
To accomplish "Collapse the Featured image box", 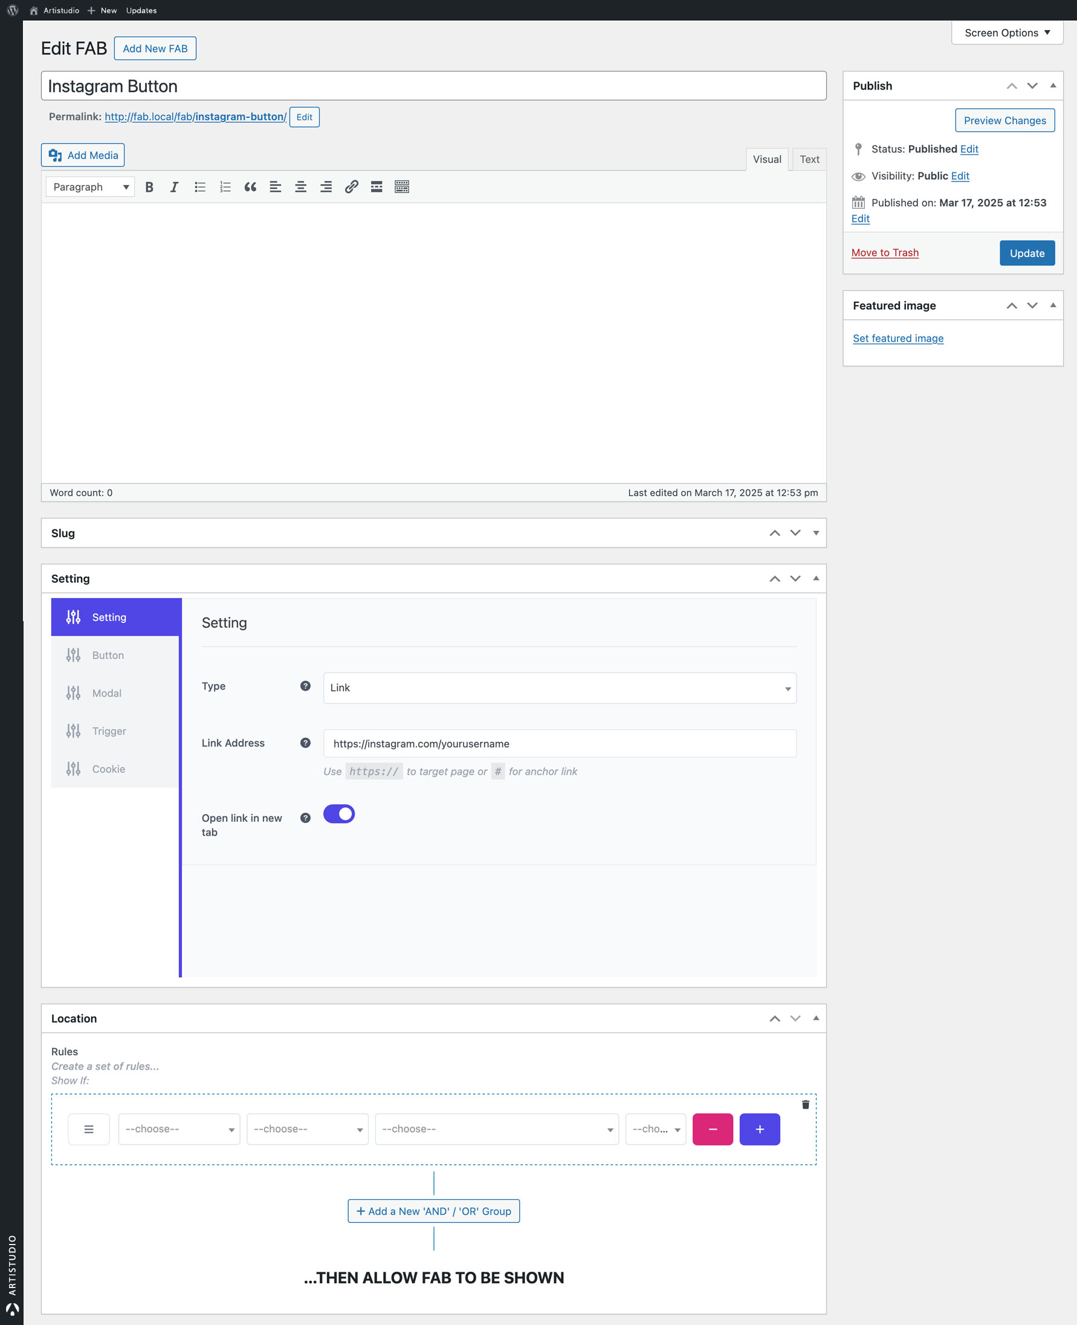I will click(x=1053, y=305).
